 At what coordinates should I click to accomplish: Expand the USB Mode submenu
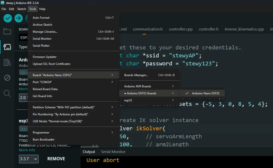[x=73, y=121]
